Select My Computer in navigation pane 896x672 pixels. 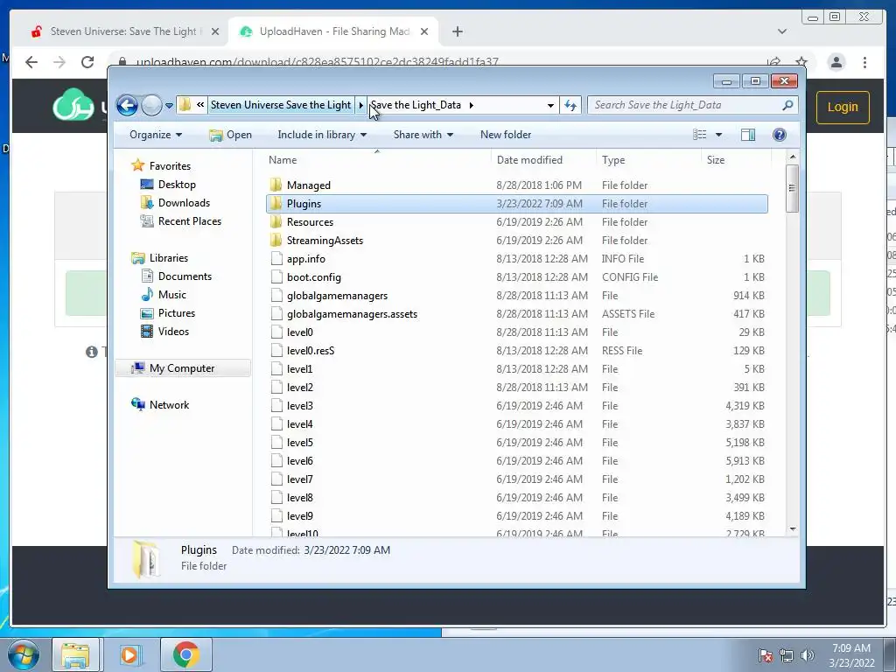pos(182,368)
